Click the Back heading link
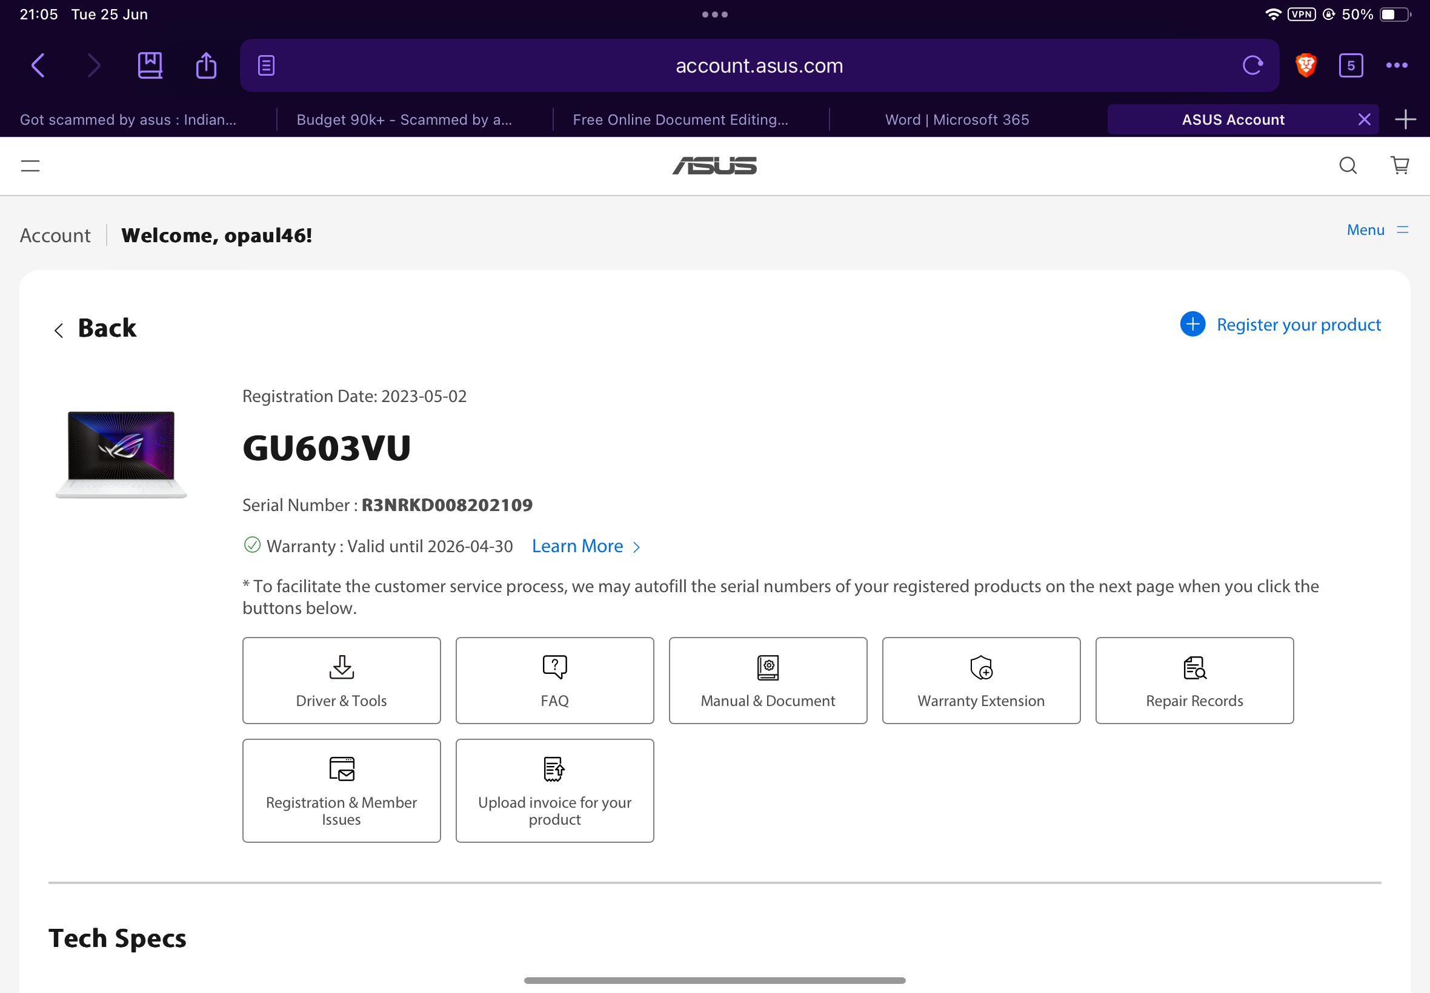 pos(107,328)
